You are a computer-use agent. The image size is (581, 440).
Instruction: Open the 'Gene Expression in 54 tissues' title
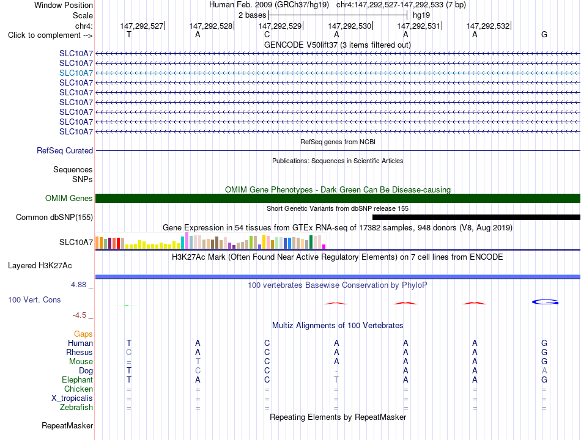coord(338,227)
